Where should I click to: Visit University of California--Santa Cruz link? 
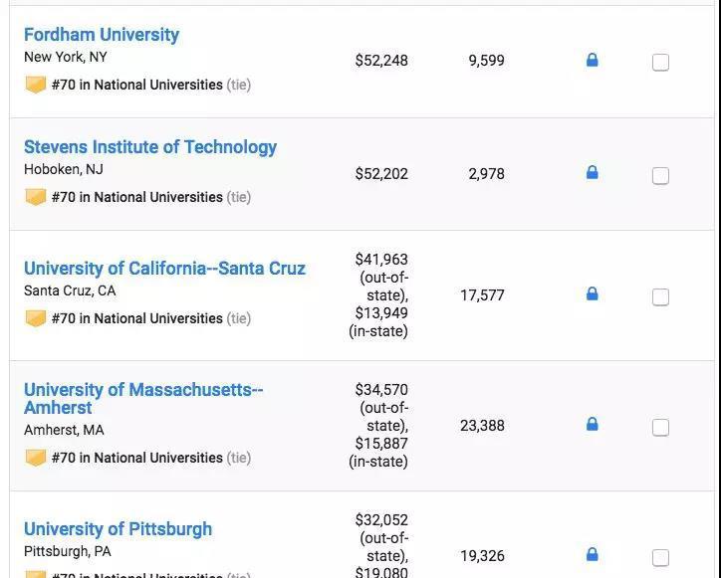click(x=164, y=269)
